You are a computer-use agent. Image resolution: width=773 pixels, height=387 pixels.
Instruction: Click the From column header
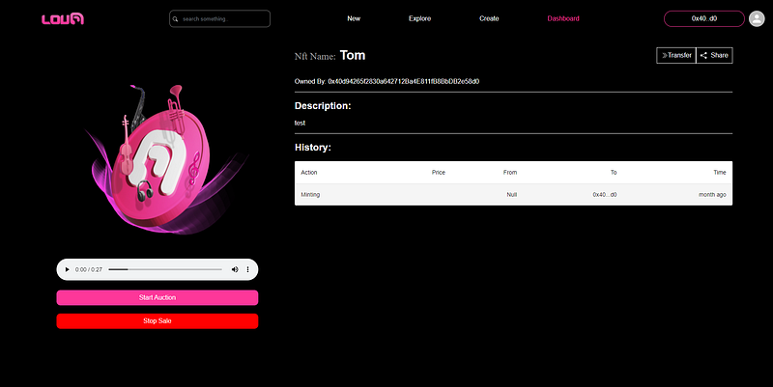tap(510, 173)
